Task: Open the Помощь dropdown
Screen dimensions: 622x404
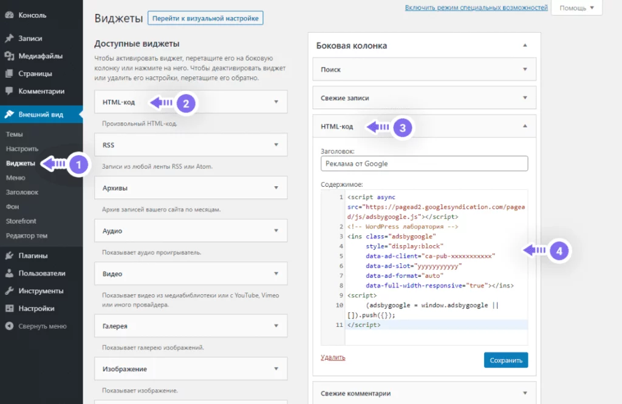Action: tap(575, 8)
